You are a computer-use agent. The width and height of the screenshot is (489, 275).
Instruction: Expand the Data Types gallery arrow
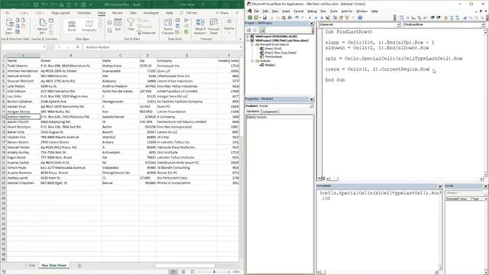pos(100,31)
